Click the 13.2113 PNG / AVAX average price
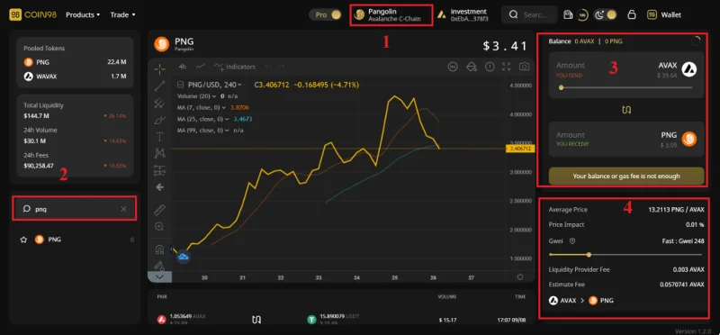This screenshot has width=720, height=335. pyautogui.click(x=677, y=210)
